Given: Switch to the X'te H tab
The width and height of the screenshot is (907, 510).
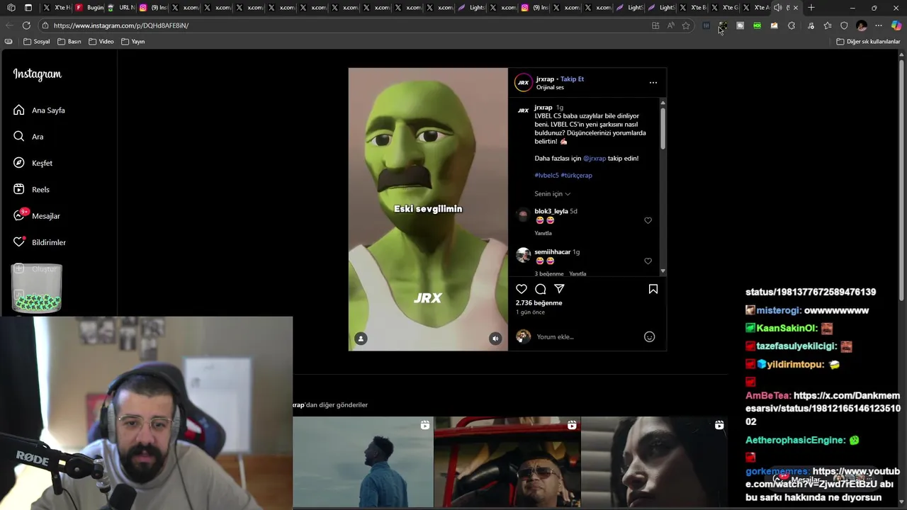Looking at the screenshot, I should [57, 8].
